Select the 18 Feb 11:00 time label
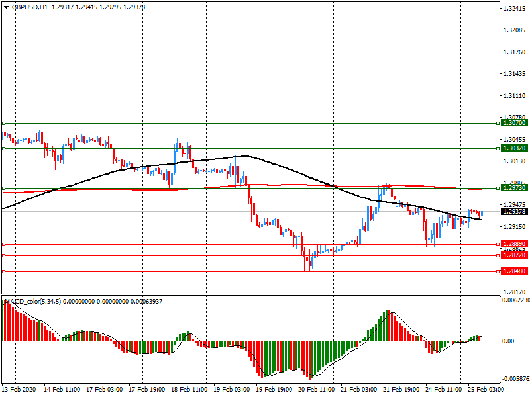 189,389
